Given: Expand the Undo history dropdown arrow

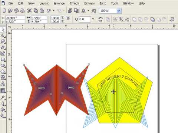Looking at the screenshot, I should click(53, 11).
